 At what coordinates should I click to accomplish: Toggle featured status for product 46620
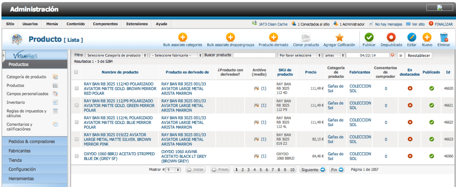410,89
